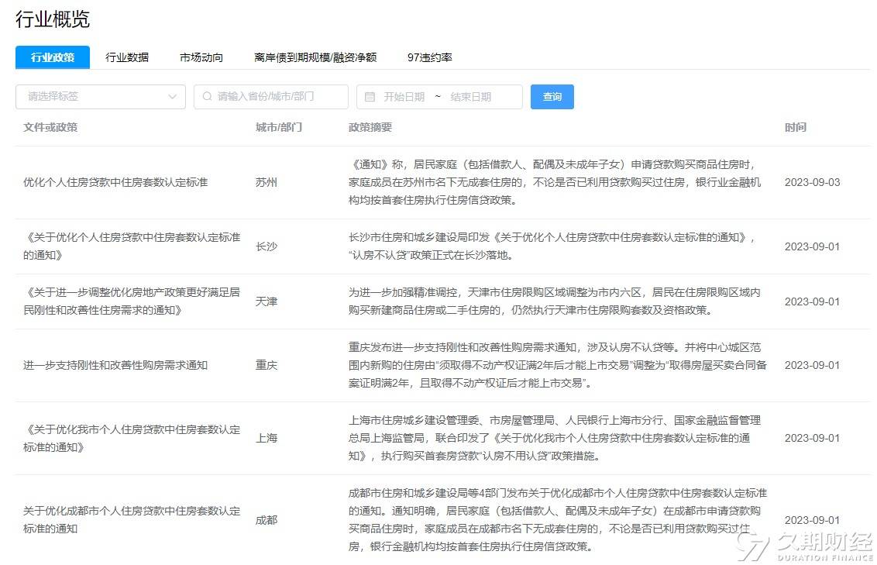Focus the province/city/department search input

click(277, 97)
